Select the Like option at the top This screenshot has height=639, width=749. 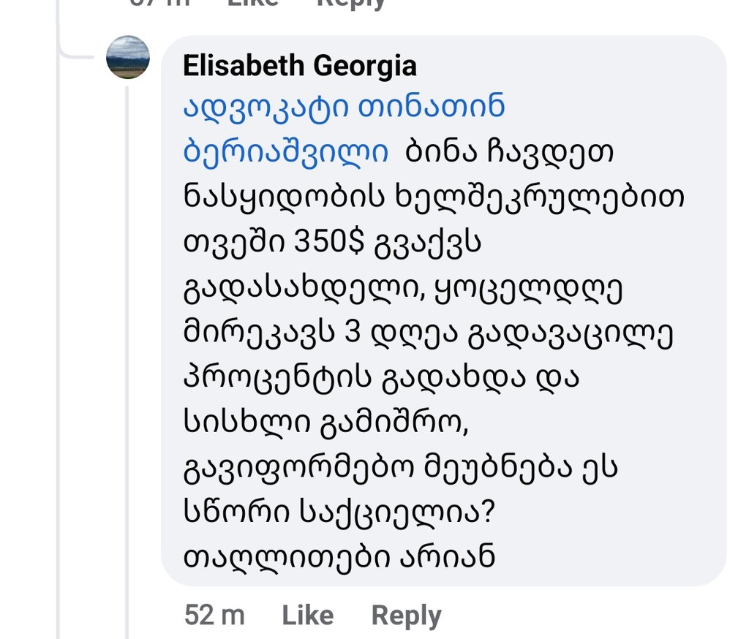pyautogui.click(x=249, y=4)
